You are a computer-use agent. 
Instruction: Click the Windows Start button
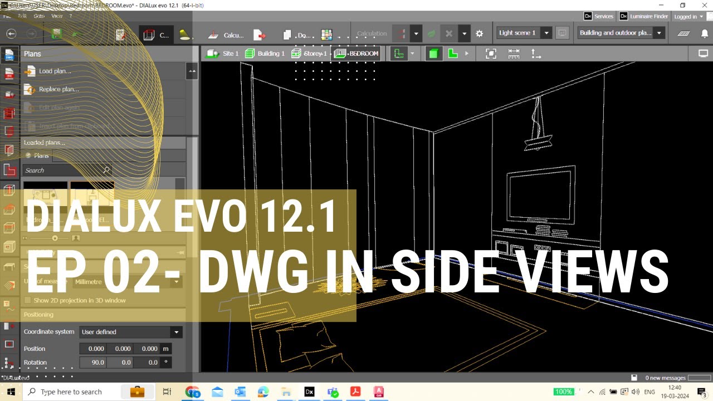click(11, 392)
